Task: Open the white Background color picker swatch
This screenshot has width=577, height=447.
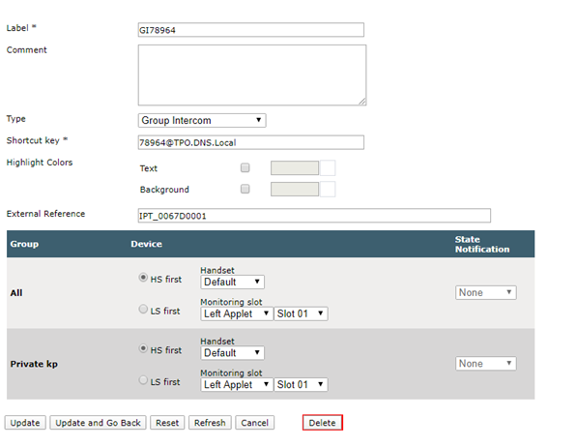Action: [328, 190]
